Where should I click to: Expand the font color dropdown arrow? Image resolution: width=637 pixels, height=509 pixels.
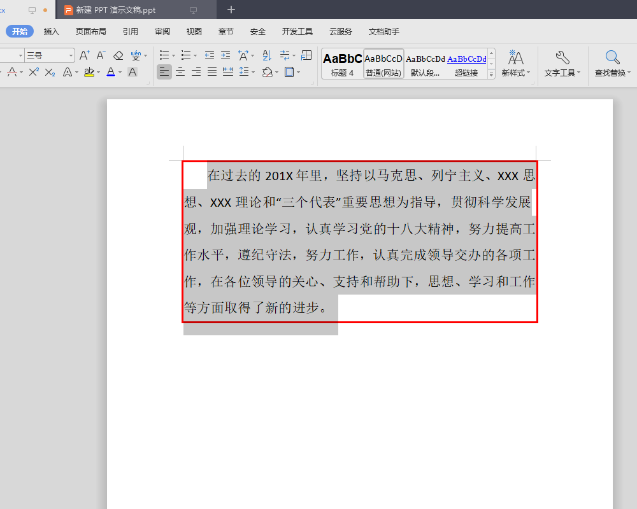(120, 73)
